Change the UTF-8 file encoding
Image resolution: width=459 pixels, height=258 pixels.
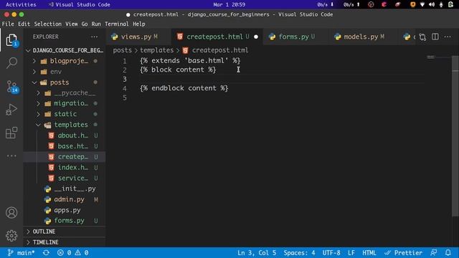(x=331, y=253)
